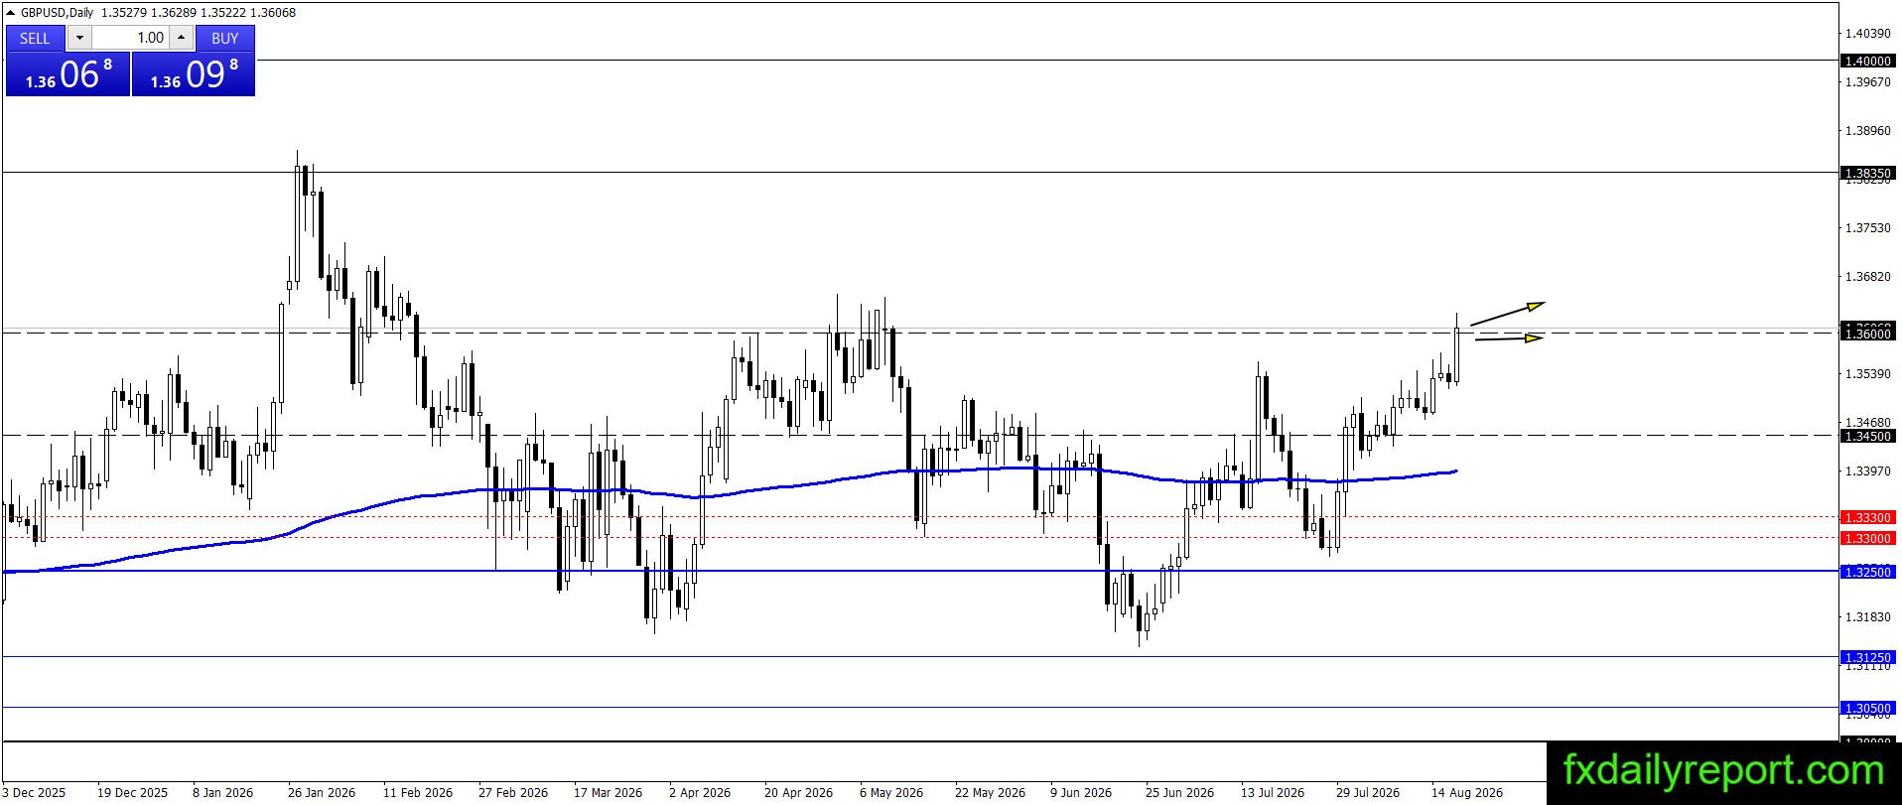Click the 1.40000 price level label
1902x805 pixels.
click(1867, 61)
